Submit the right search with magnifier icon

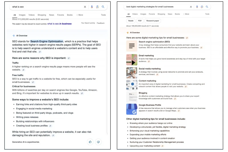207,7
